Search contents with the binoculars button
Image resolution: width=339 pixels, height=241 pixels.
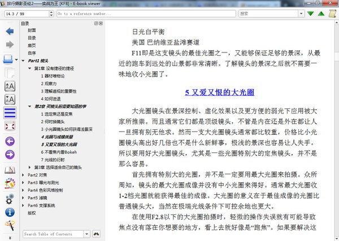click(x=96, y=234)
